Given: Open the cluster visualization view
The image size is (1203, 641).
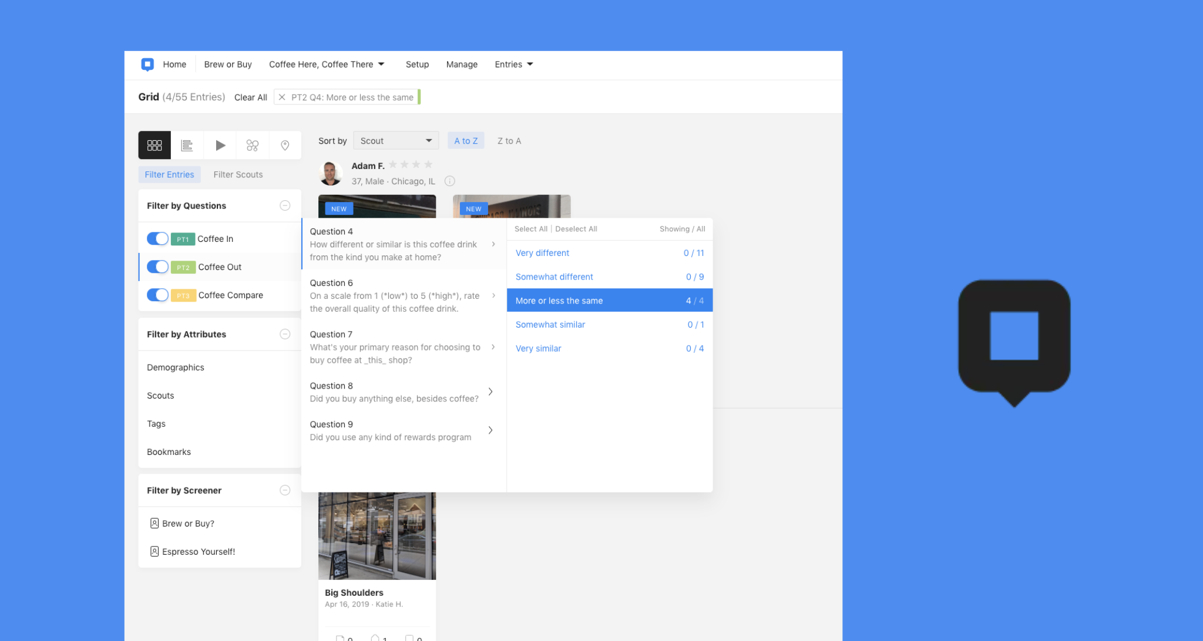Looking at the screenshot, I should [253, 145].
